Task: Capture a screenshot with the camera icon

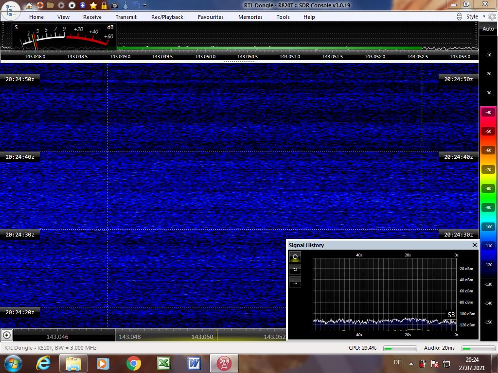Action: click(115, 5)
